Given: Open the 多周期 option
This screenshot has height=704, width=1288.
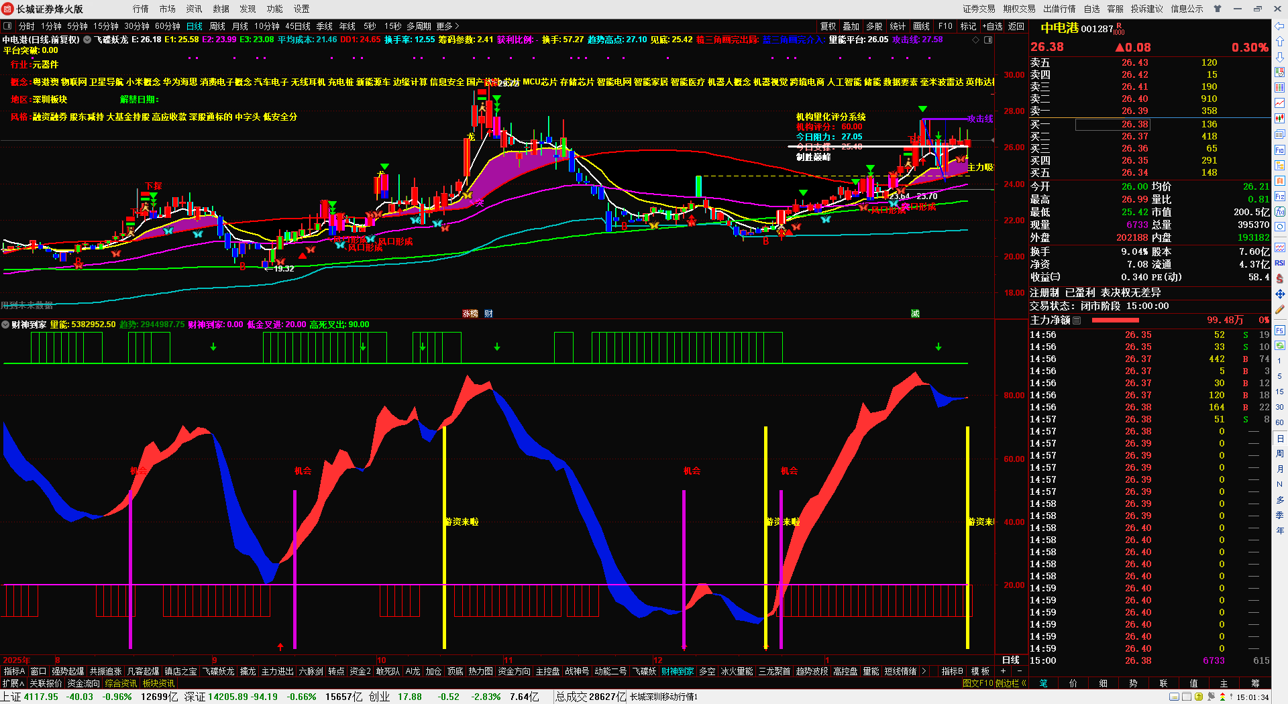Looking at the screenshot, I should coord(419,26).
